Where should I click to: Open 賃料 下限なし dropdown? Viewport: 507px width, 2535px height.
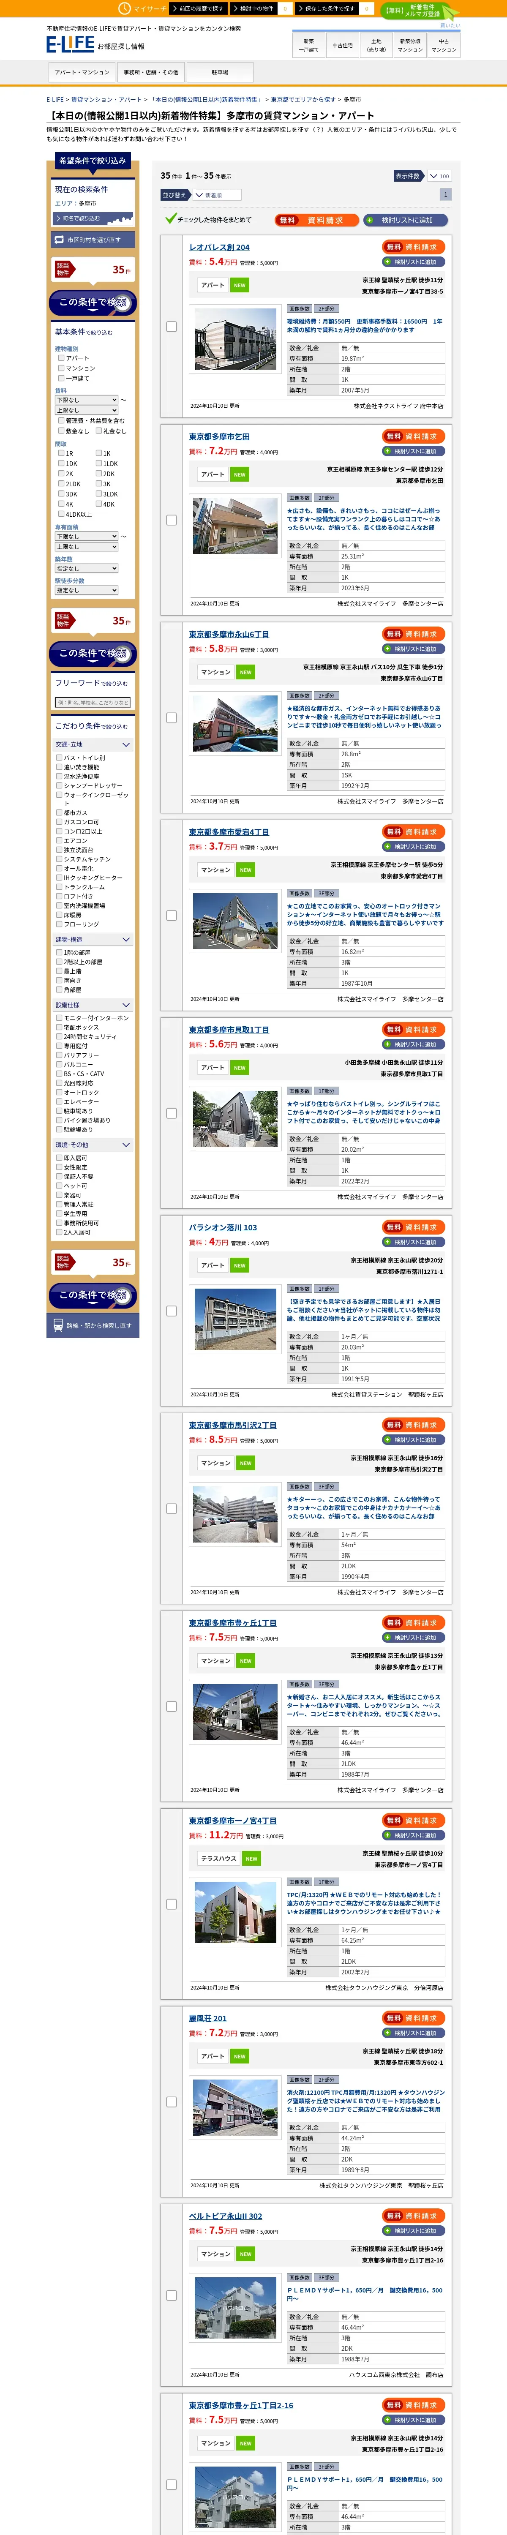click(87, 401)
